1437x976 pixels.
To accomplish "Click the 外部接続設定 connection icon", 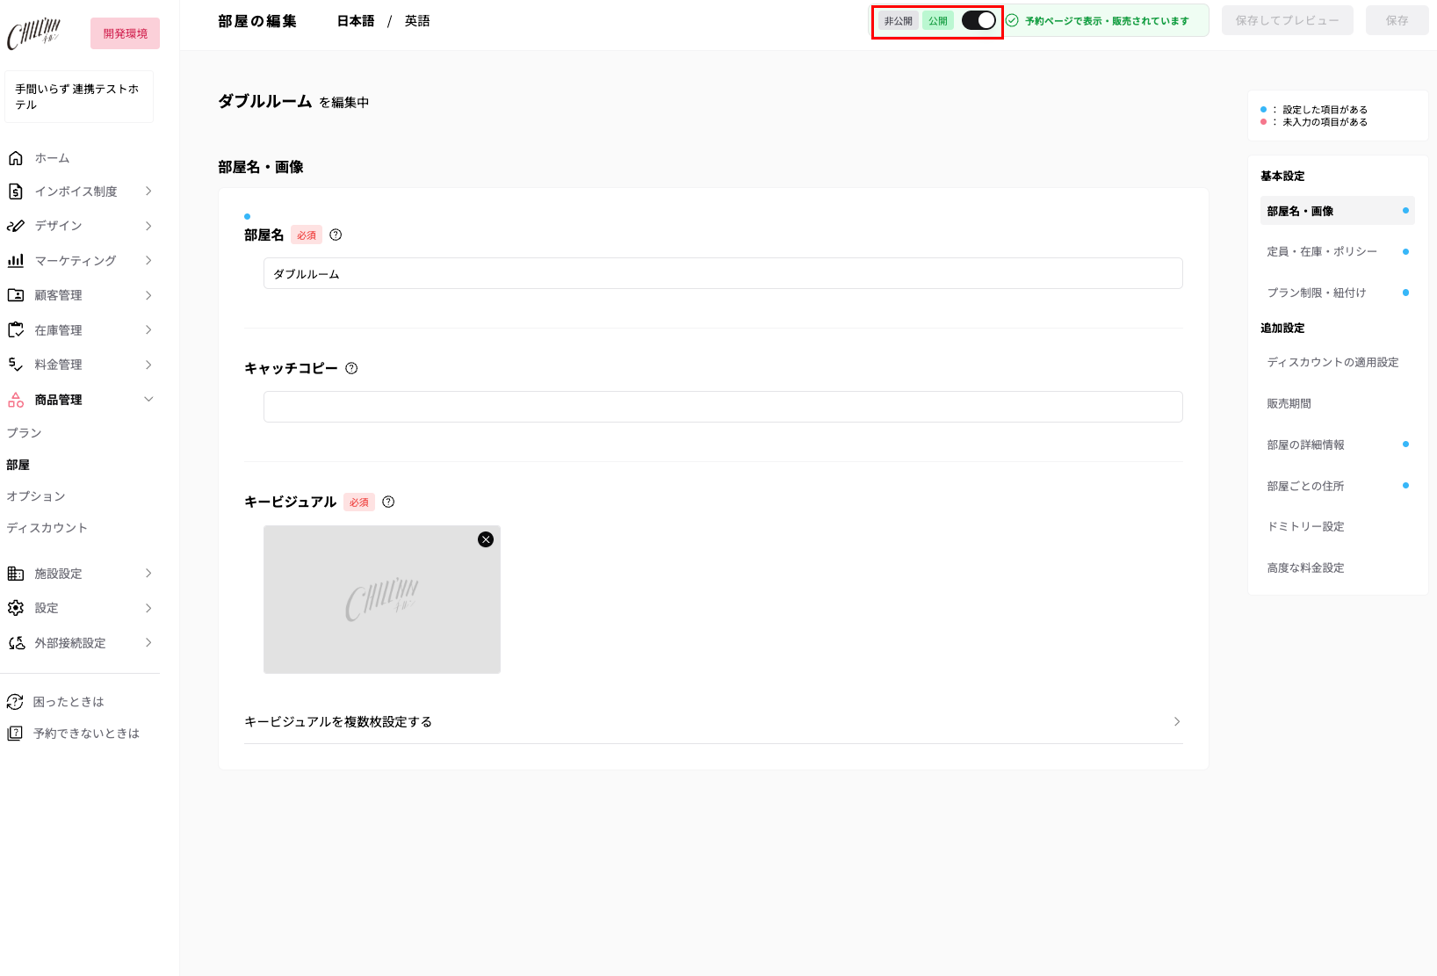I will 15,643.
